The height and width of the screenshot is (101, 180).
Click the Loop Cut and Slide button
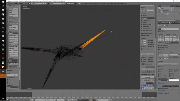13,45
